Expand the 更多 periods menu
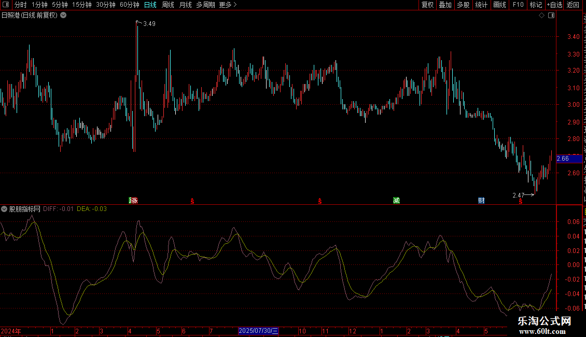Image resolution: width=586 pixels, height=337 pixels. (x=228, y=5)
